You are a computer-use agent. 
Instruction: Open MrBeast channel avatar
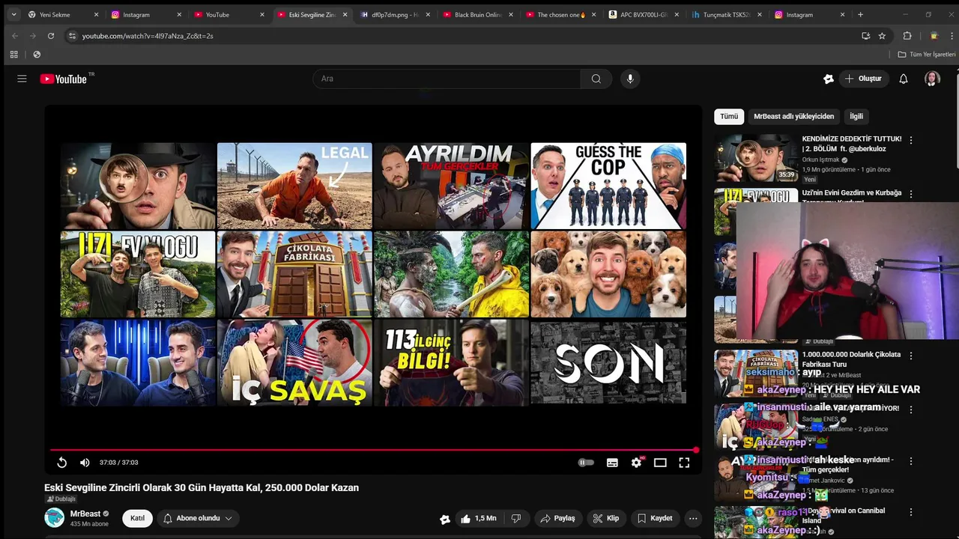(x=54, y=517)
